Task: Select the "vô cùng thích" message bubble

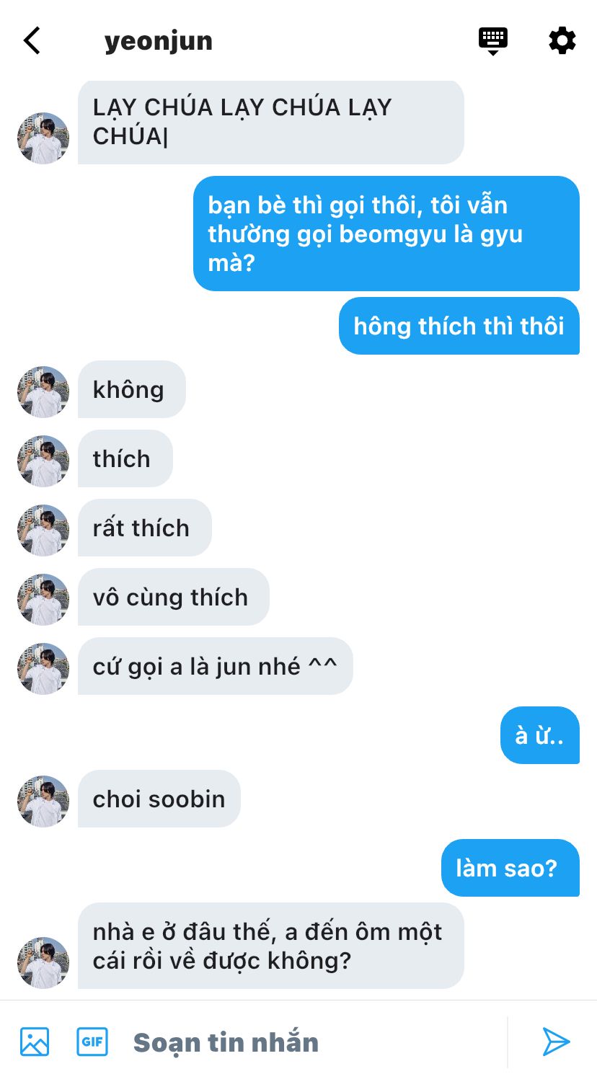Action: point(174,597)
